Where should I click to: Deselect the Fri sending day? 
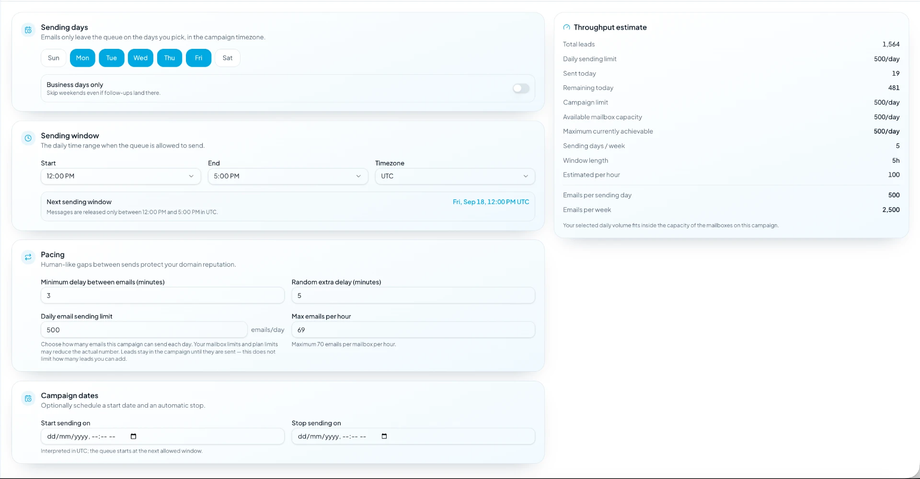click(198, 58)
